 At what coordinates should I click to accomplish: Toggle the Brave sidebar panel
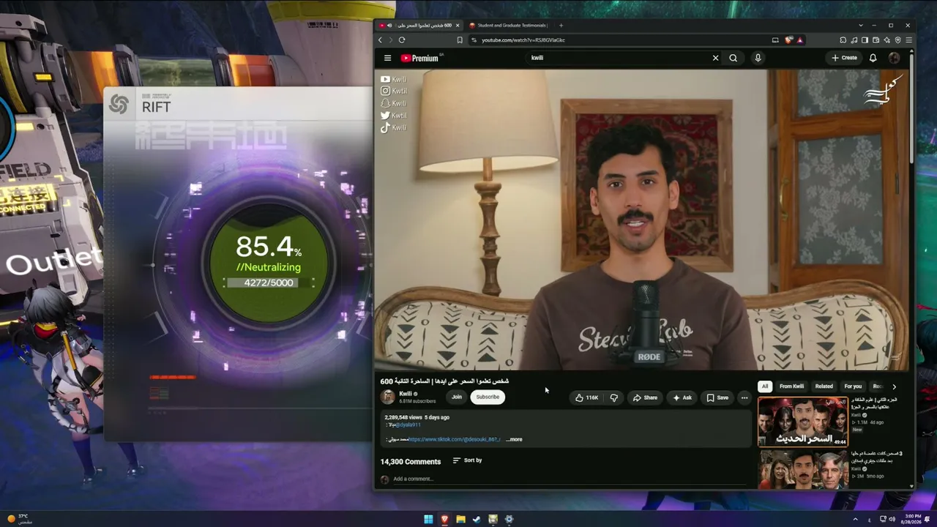865,40
